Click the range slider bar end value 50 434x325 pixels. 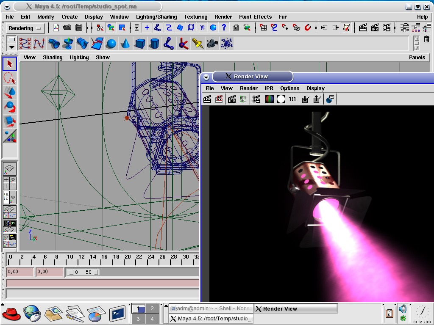point(88,272)
